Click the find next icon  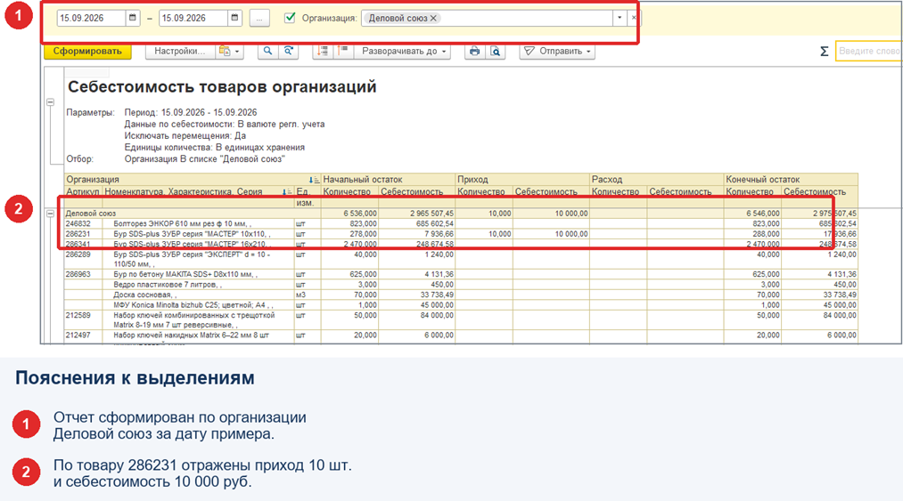(289, 52)
